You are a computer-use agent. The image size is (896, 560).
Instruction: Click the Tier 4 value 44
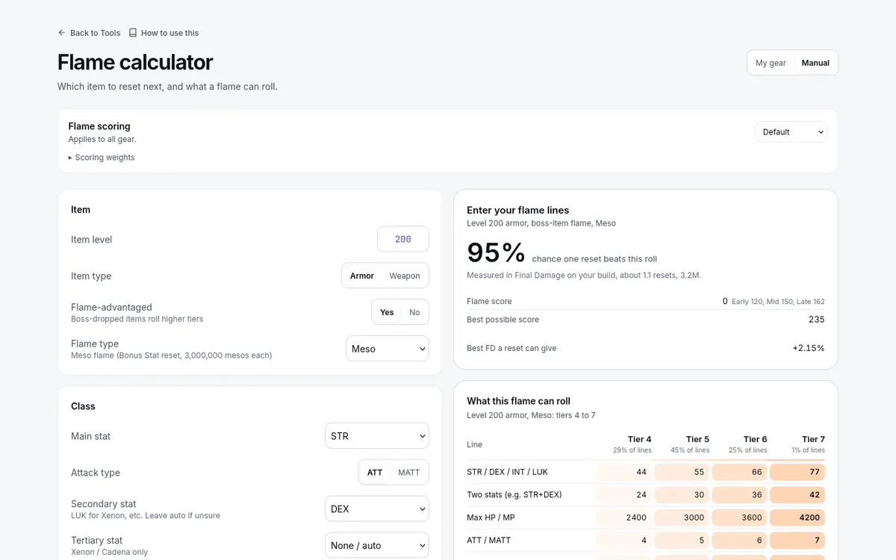pyautogui.click(x=624, y=472)
